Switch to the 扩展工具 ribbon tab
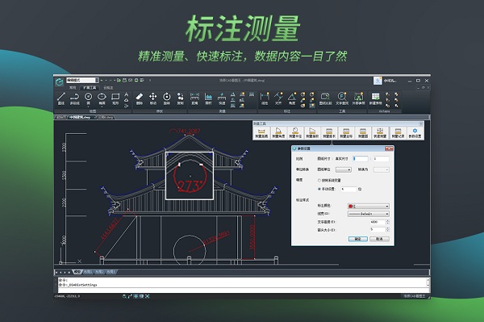 (90, 88)
